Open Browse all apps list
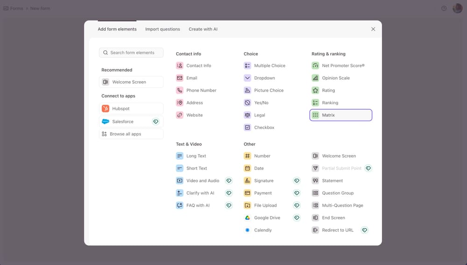Image resolution: width=467 pixels, height=265 pixels. pos(125,134)
